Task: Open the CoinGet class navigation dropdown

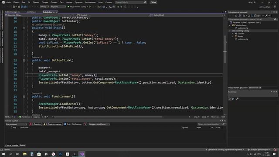Action: (114, 15)
